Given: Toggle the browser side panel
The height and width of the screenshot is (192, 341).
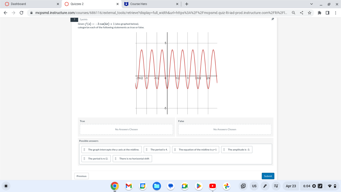Looking at the screenshot, I should click(328, 13).
